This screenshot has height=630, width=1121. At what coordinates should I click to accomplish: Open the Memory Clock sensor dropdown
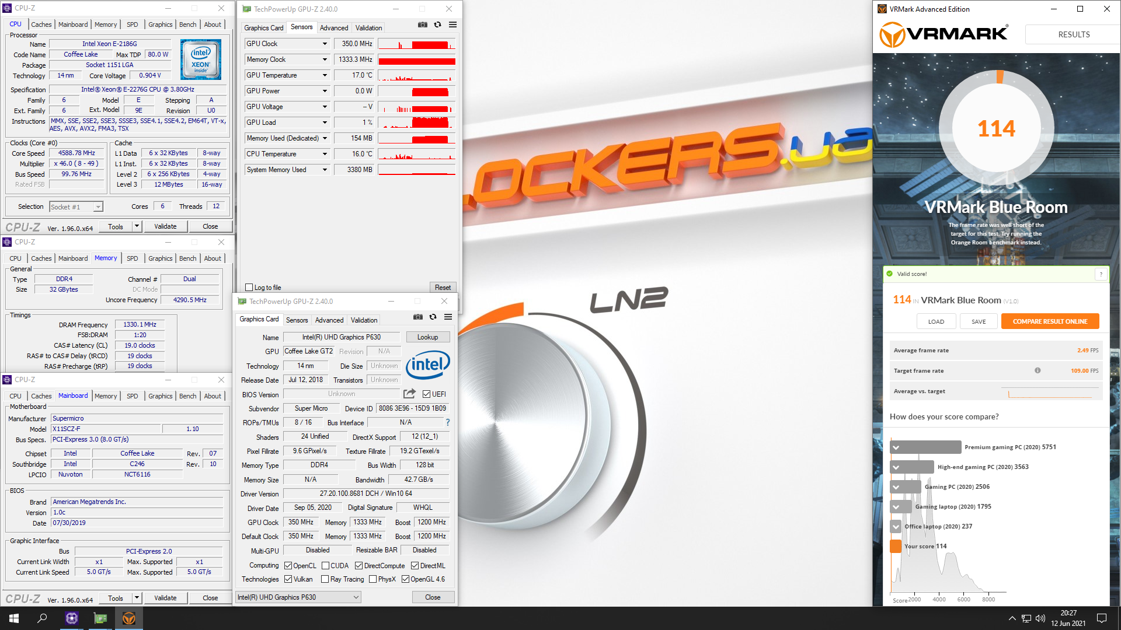tap(325, 60)
